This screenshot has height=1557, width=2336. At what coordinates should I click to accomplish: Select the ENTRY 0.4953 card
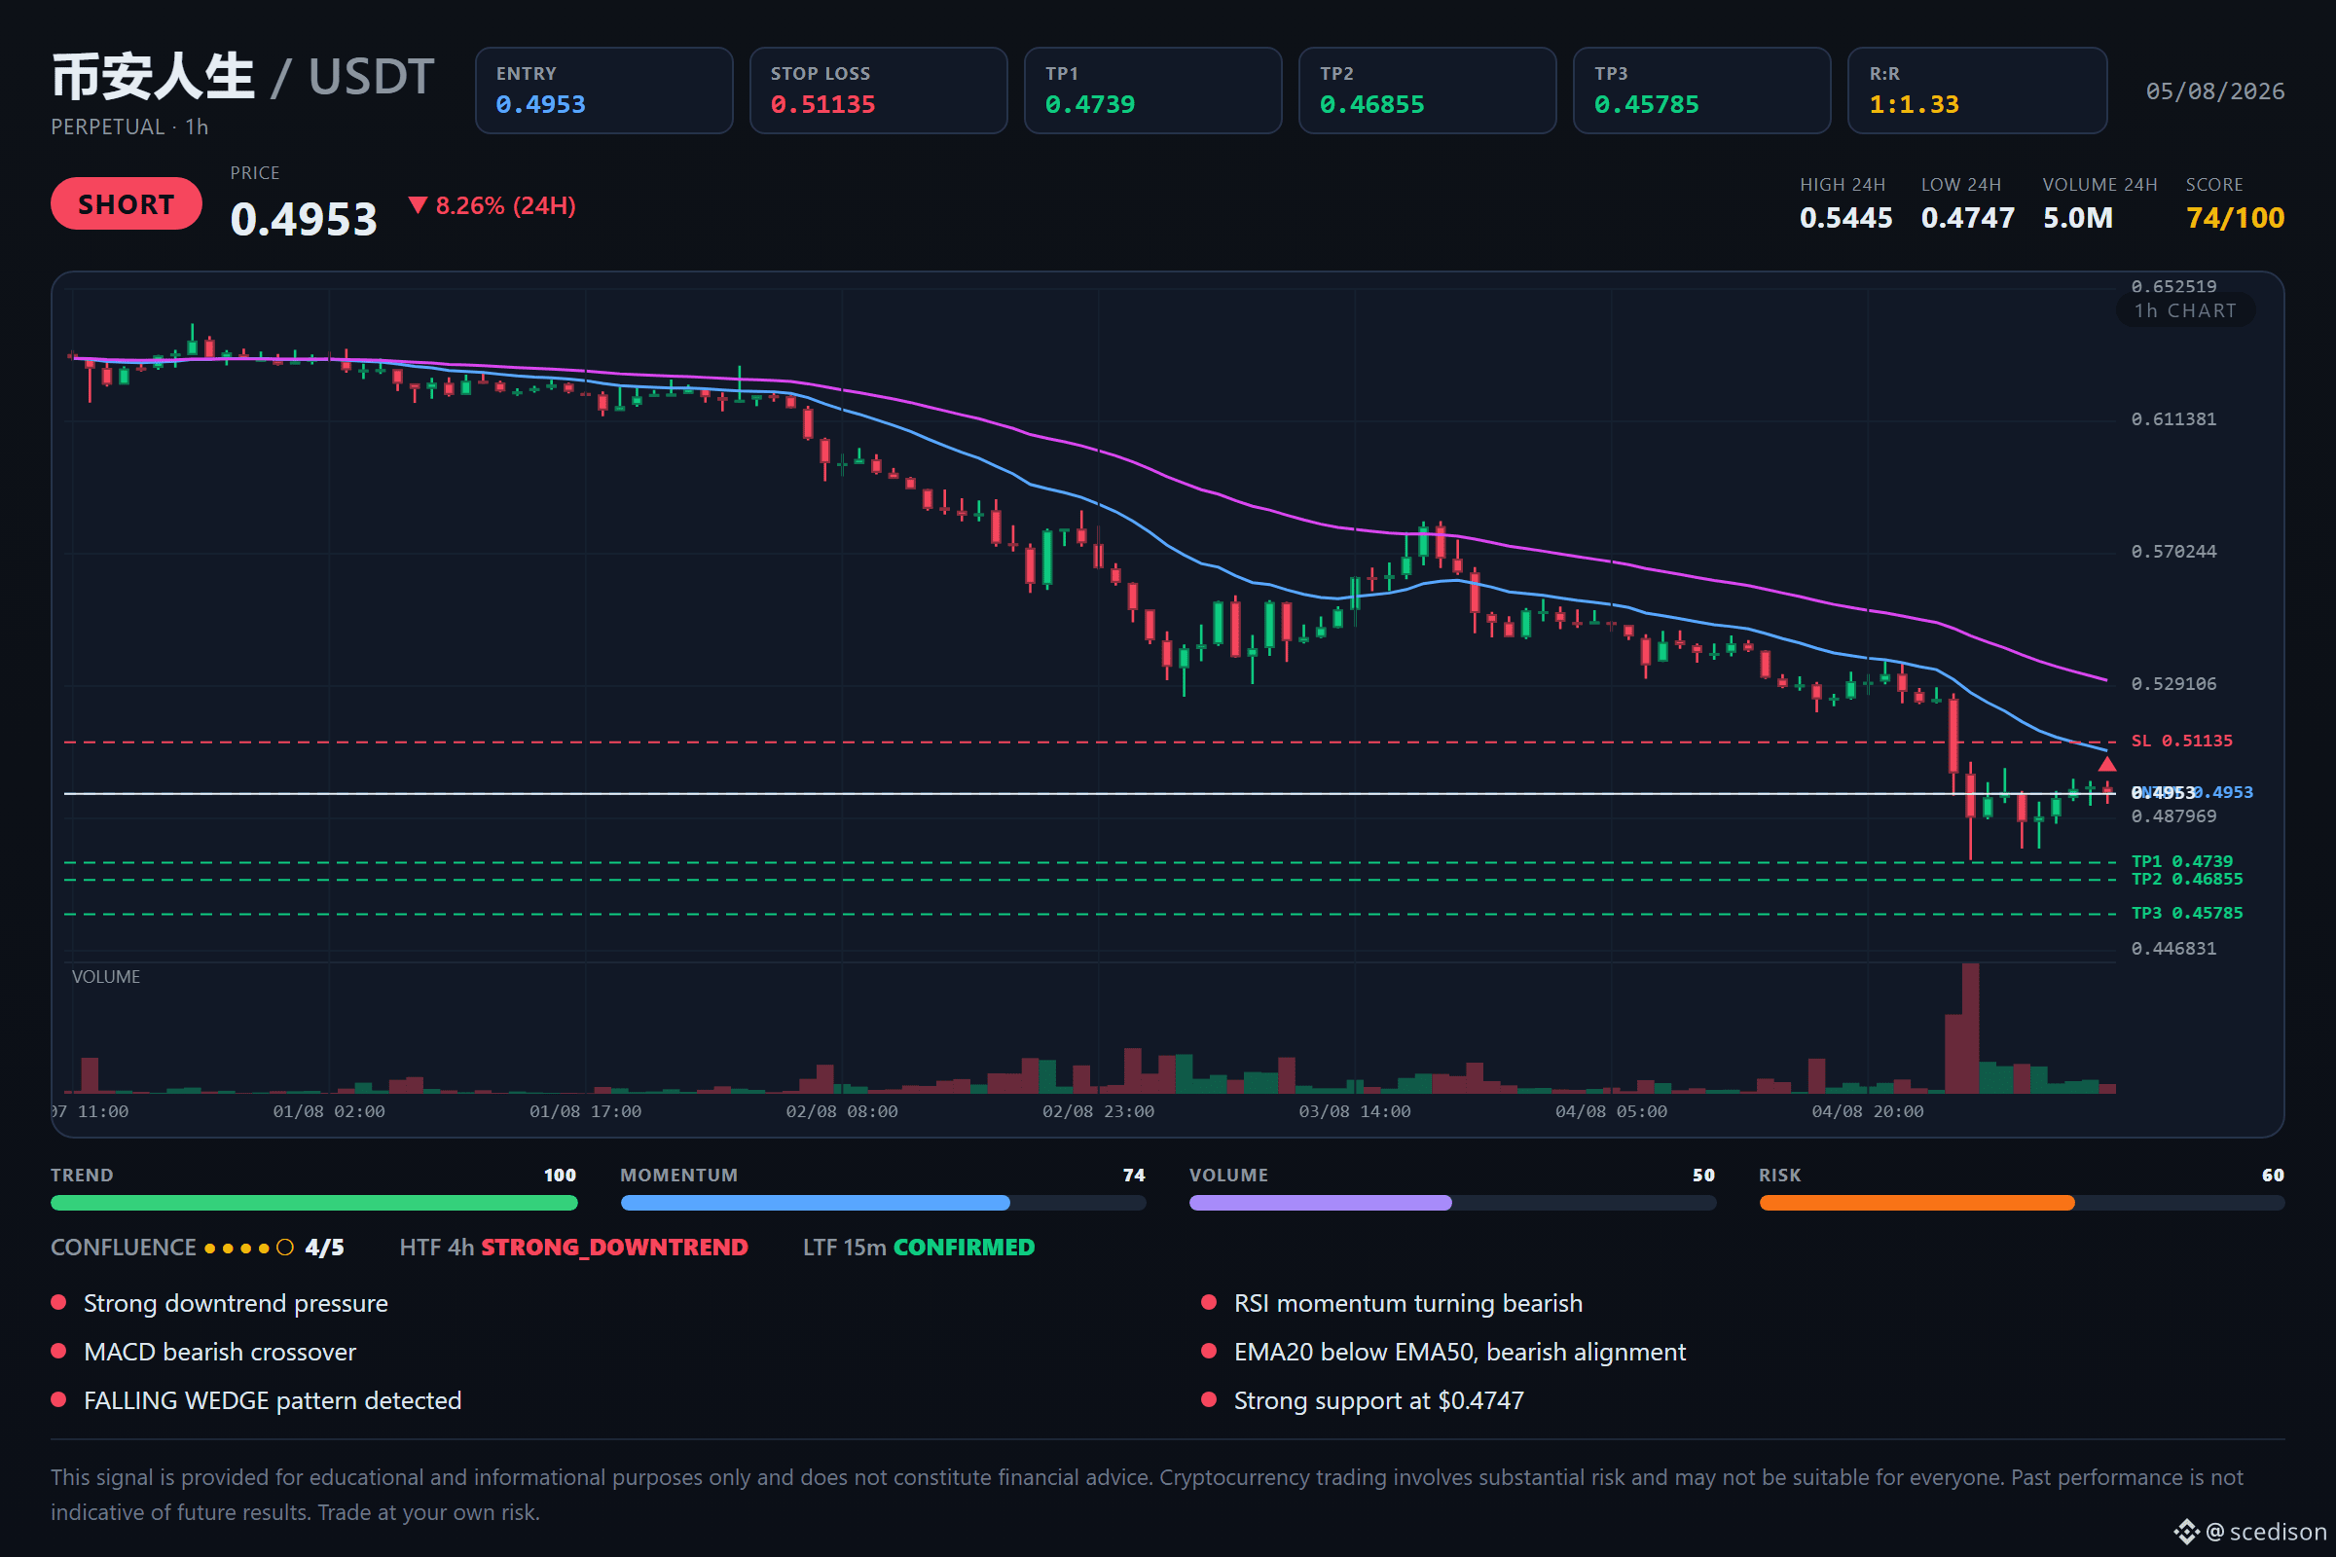[603, 91]
